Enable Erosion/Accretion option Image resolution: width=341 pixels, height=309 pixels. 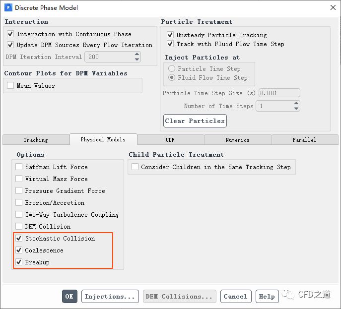pyautogui.click(x=19, y=203)
